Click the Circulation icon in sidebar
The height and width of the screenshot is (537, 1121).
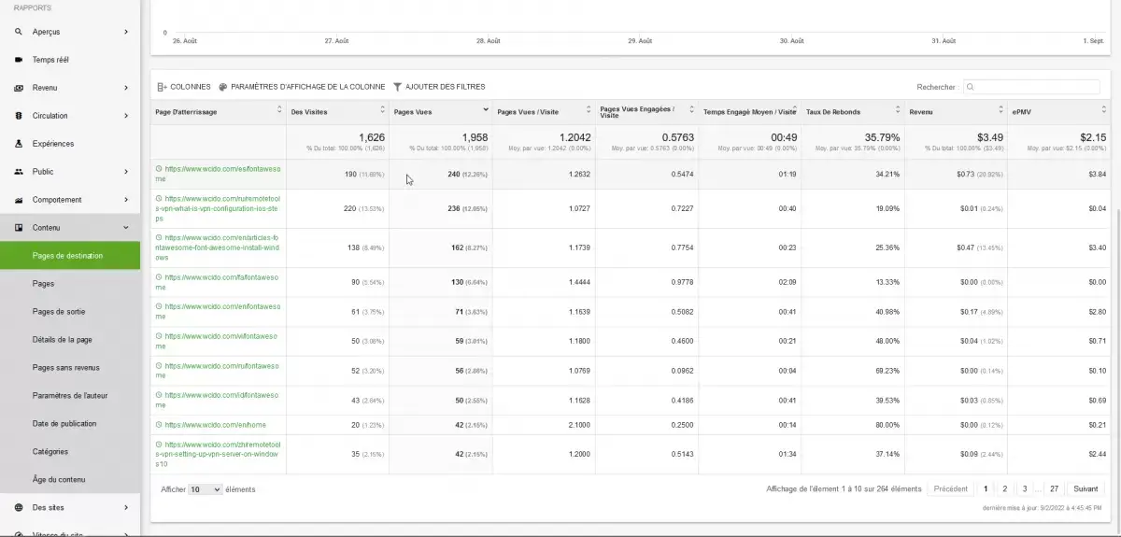[x=19, y=116]
